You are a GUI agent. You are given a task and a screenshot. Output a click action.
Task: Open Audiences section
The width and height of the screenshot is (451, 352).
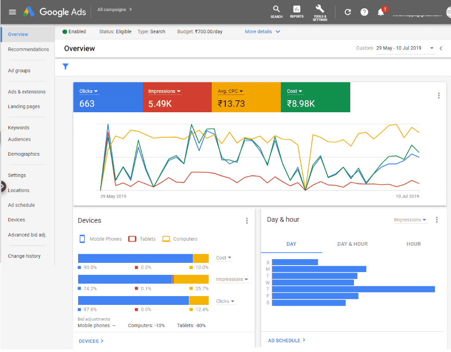(19, 140)
